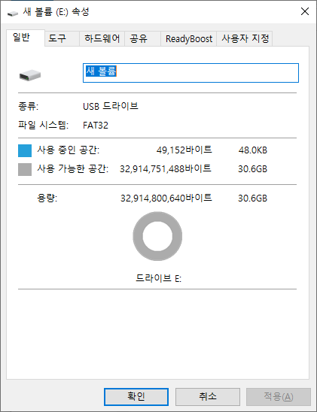Screen dimensions: 317x412
Task: Click the 용량: label
Action: coord(47,198)
